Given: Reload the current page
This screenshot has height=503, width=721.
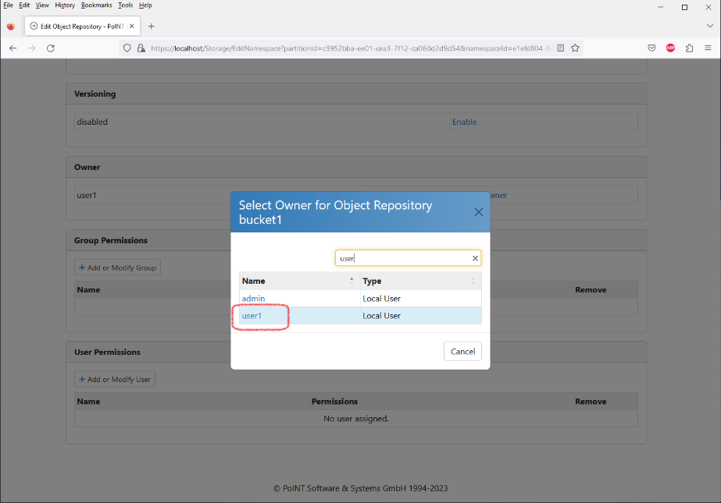Looking at the screenshot, I should point(51,48).
